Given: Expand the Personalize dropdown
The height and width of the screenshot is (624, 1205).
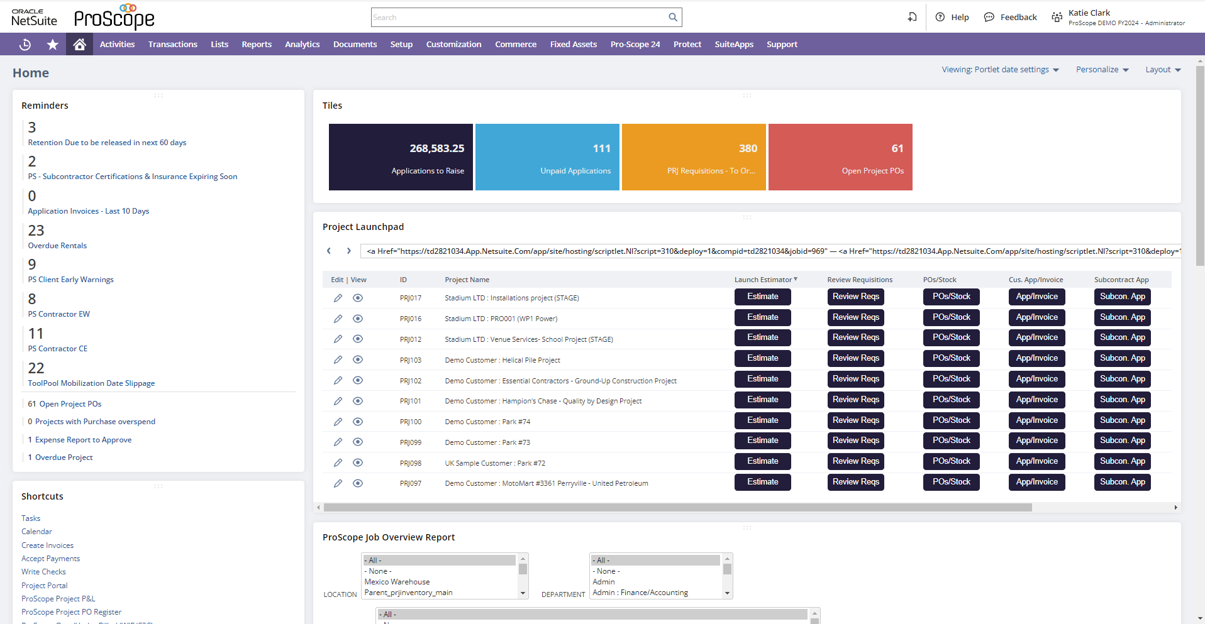Looking at the screenshot, I should 1102,69.
